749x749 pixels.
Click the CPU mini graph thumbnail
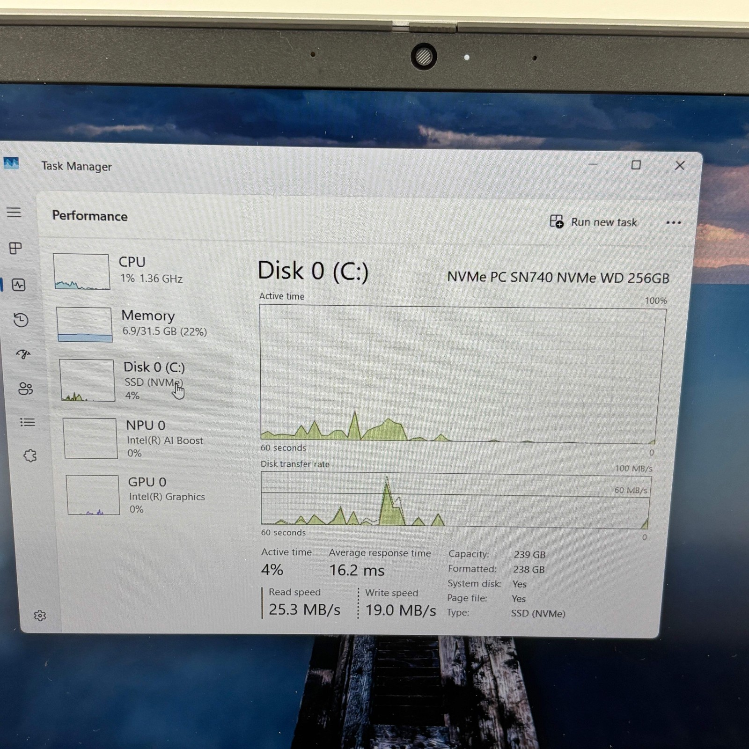[x=81, y=272]
